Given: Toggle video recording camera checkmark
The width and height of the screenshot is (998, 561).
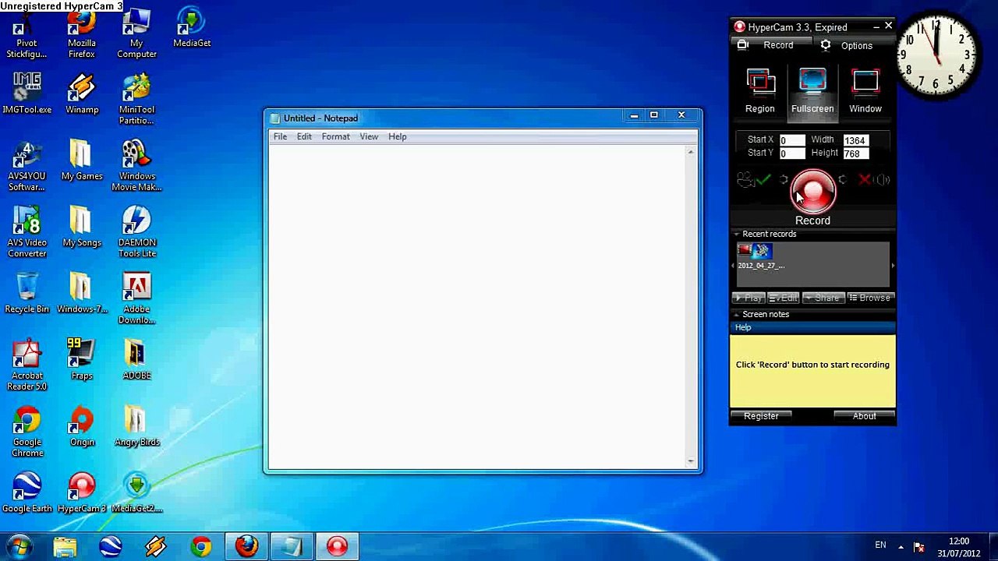Looking at the screenshot, I should (753, 180).
